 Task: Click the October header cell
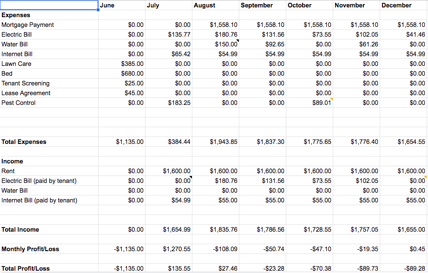[309, 5]
